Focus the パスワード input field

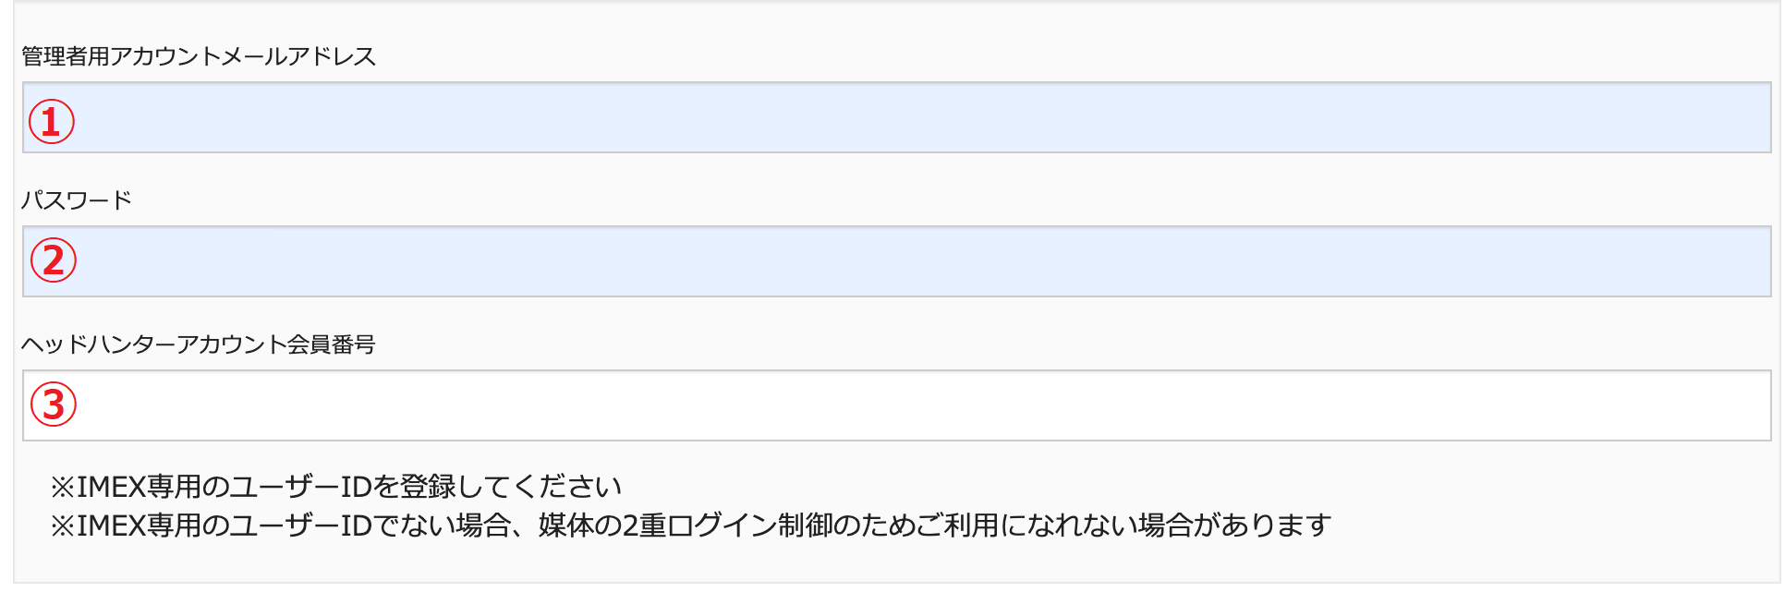pyautogui.click(x=896, y=262)
